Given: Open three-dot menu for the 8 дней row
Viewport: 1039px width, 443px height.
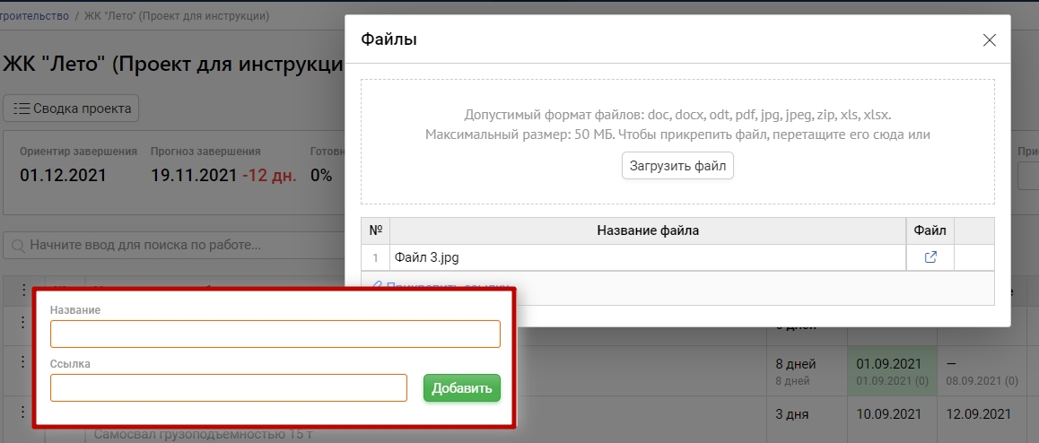Looking at the screenshot, I should [x=23, y=361].
